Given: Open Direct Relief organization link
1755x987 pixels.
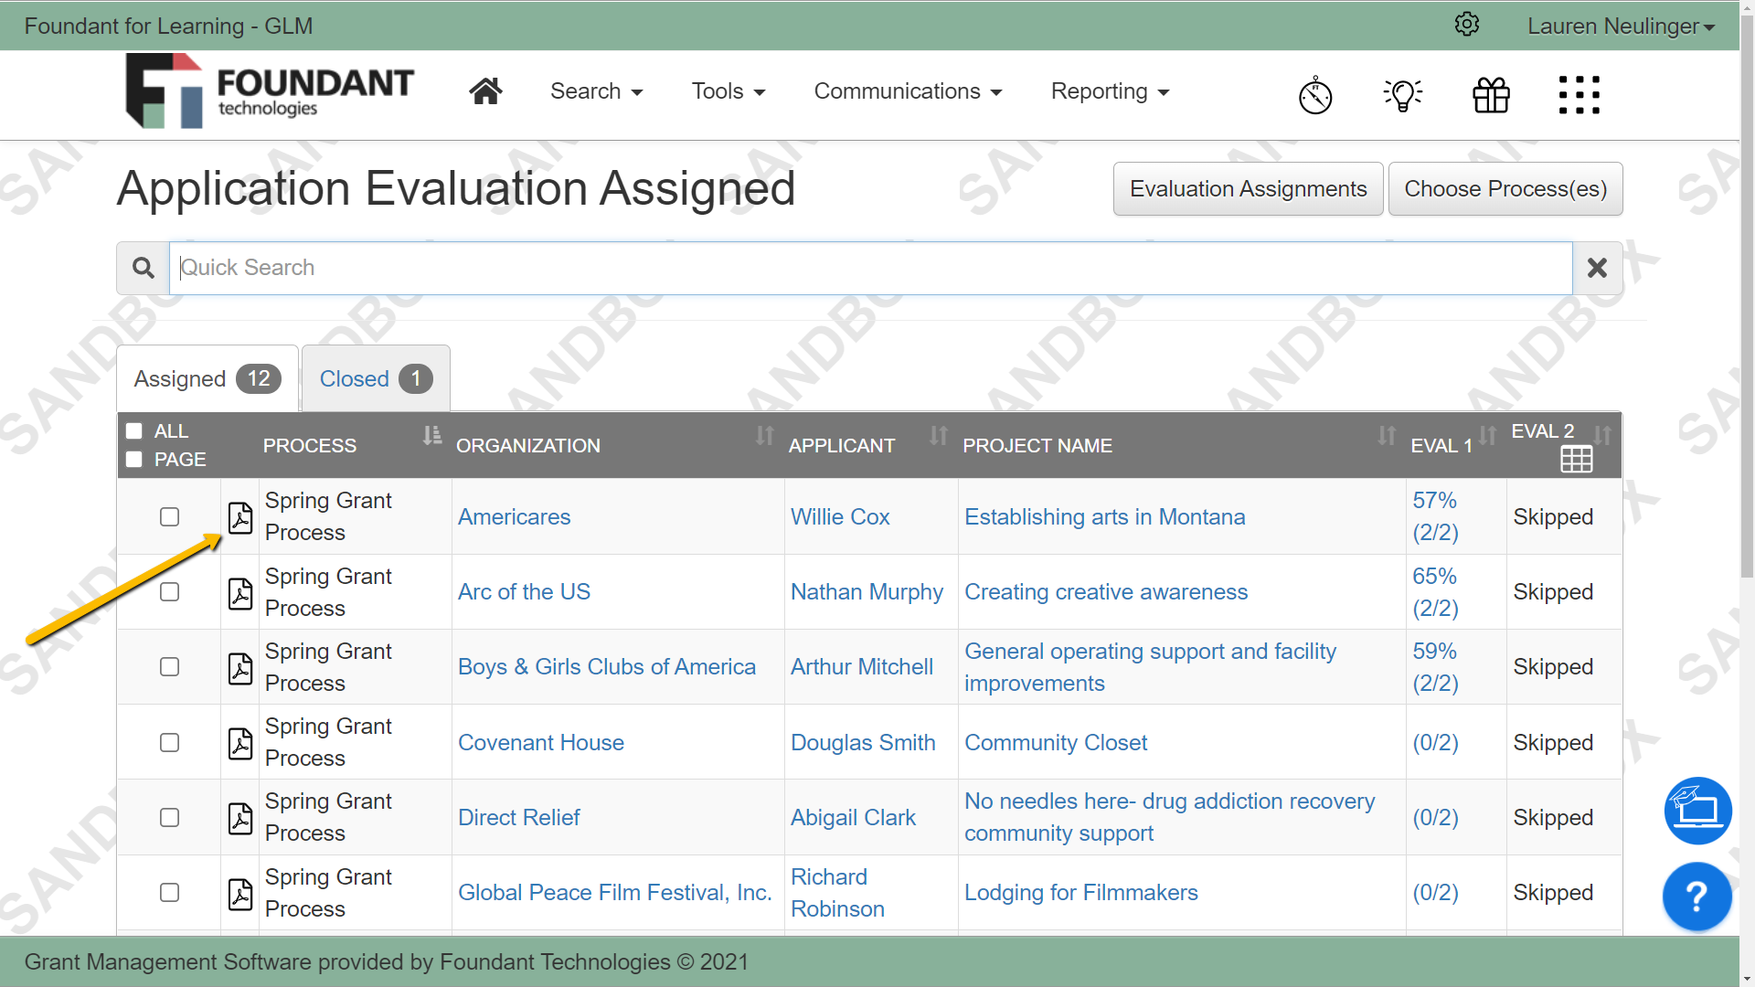Looking at the screenshot, I should 518,817.
